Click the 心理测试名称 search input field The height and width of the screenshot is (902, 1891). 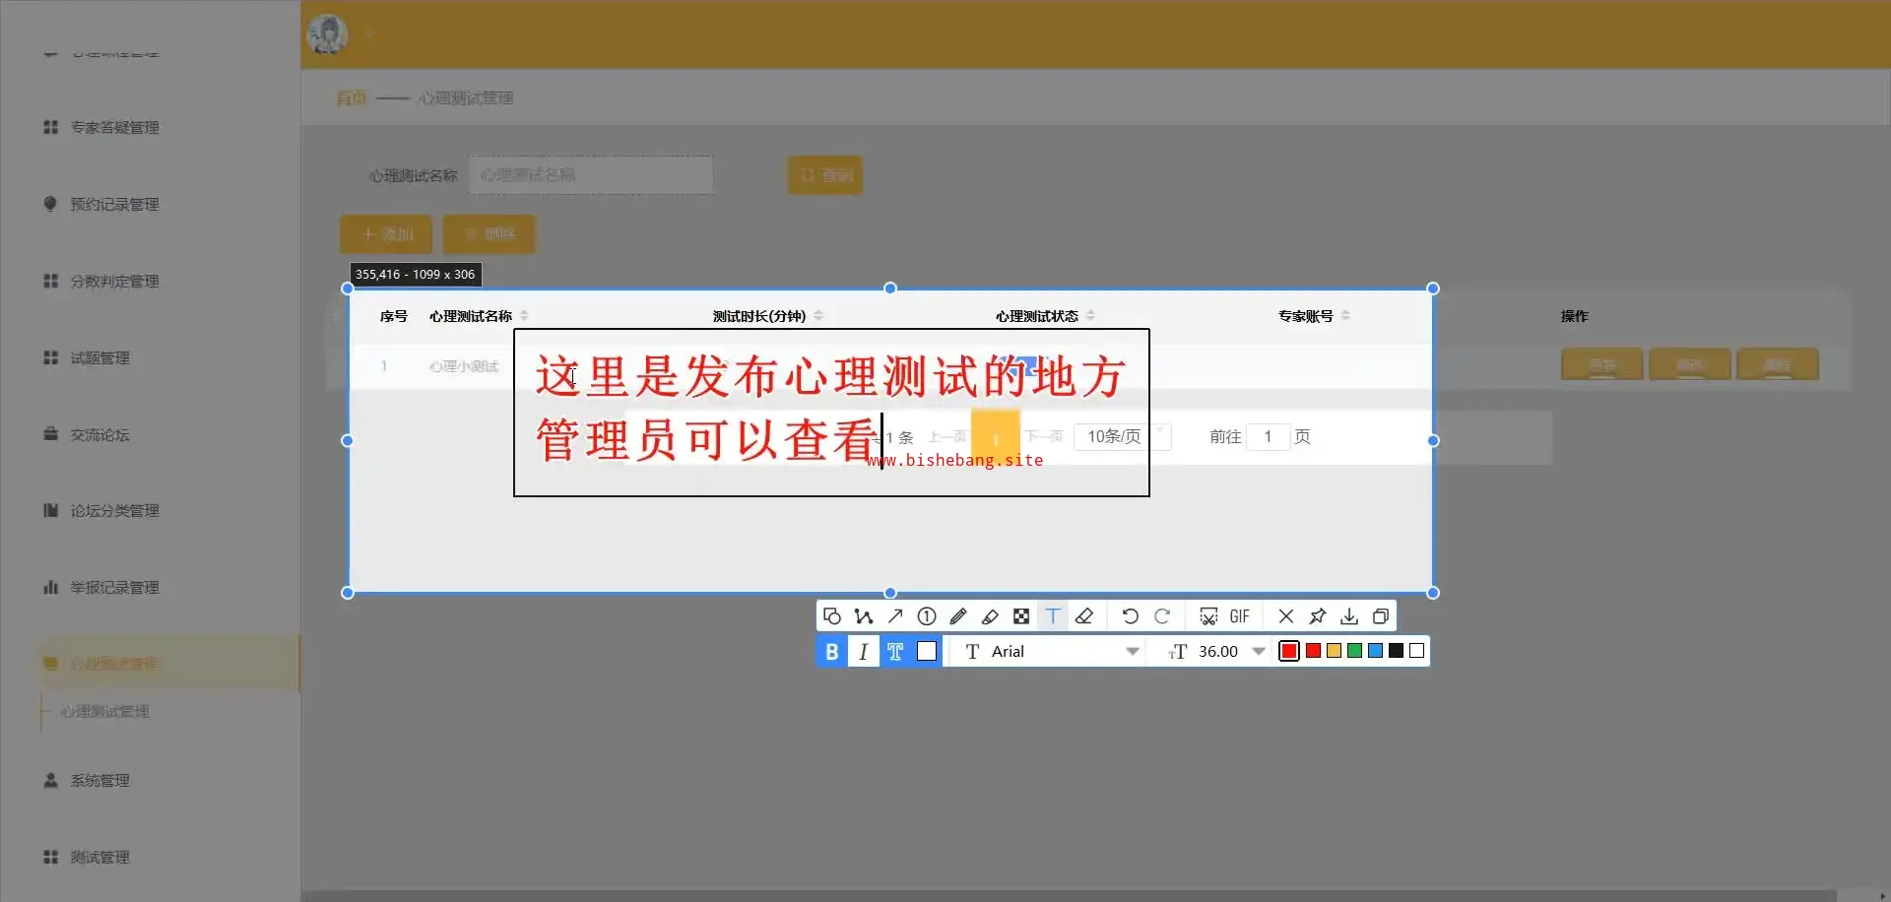591,175
